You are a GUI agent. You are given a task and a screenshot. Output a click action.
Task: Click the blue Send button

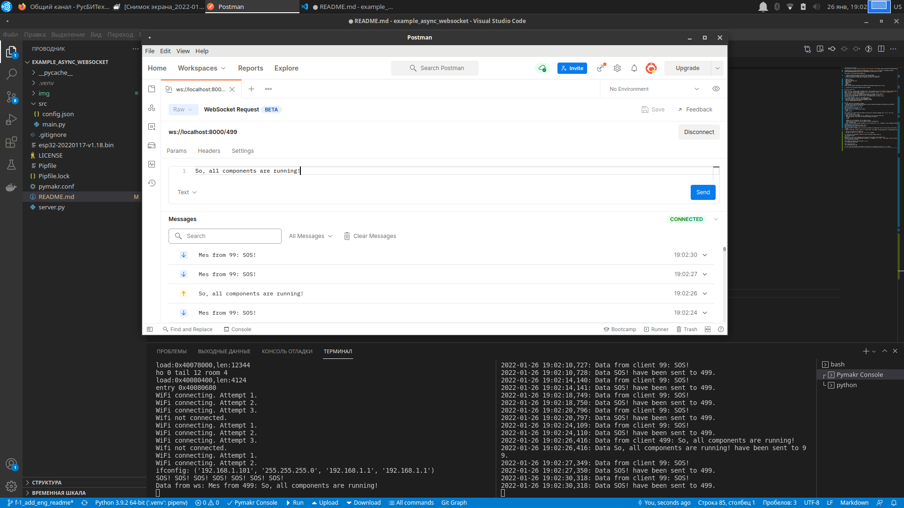pyautogui.click(x=702, y=192)
